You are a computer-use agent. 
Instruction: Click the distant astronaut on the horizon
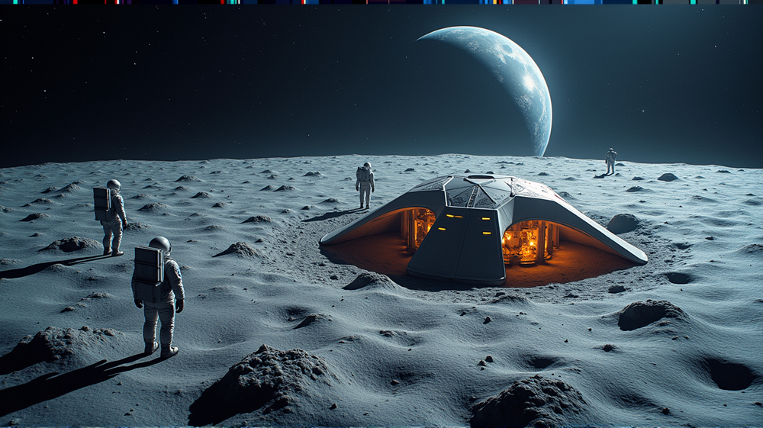pos(610,160)
